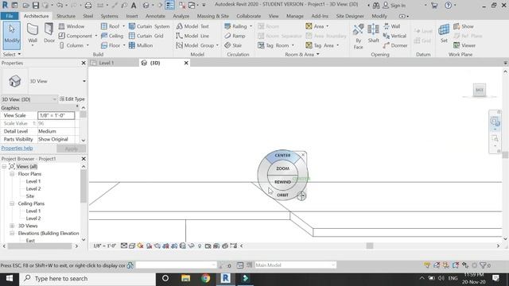Screen dimensions: 509x286
Task: Open the view scale 1/8" = 1'-0" control
Action: (104, 245)
